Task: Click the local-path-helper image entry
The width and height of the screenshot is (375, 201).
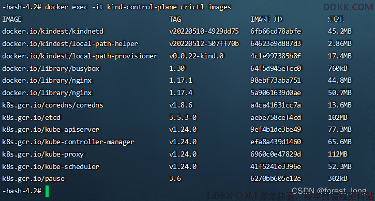Action: (70, 44)
